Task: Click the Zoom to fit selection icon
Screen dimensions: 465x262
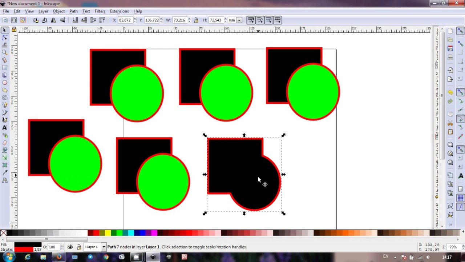Action: [x=450, y=144]
